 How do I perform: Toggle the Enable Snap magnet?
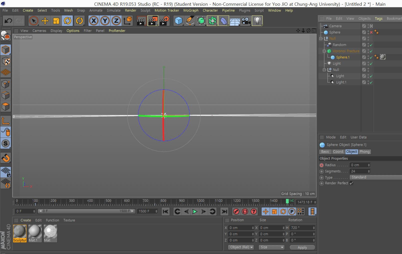[x=5, y=158]
